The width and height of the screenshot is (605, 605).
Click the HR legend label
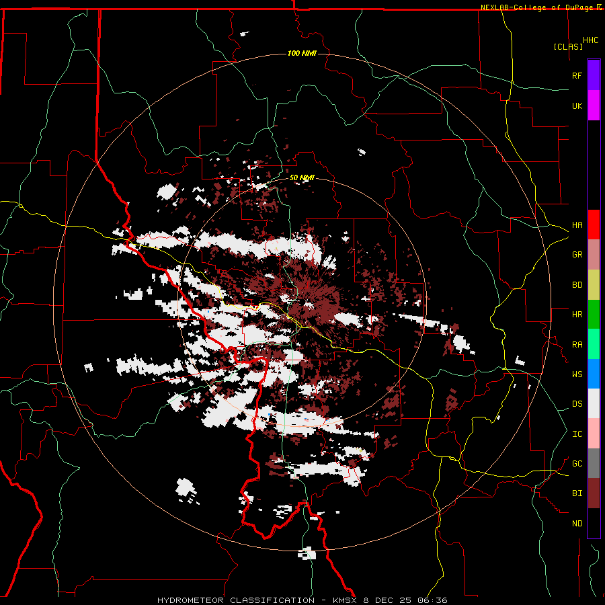[x=577, y=315]
